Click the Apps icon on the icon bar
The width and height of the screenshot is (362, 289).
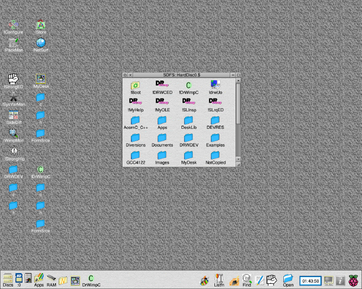[x=39, y=279]
